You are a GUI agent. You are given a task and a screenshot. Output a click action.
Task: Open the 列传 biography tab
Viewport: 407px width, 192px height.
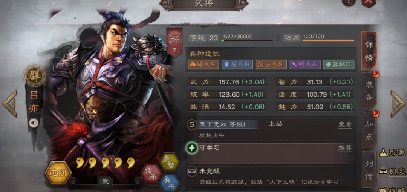coord(369,169)
